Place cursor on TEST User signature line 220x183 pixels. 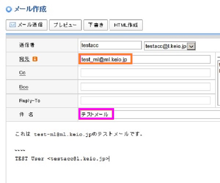coord(62,159)
